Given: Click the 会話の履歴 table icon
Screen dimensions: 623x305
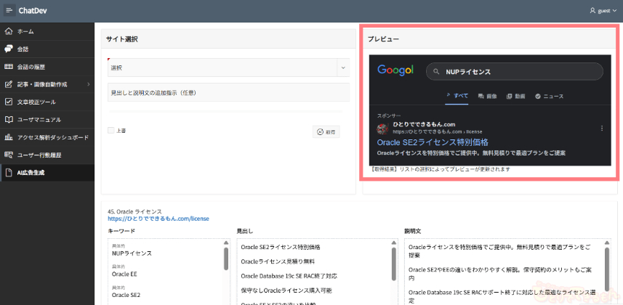Looking at the screenshot, I should click(9, 67).
